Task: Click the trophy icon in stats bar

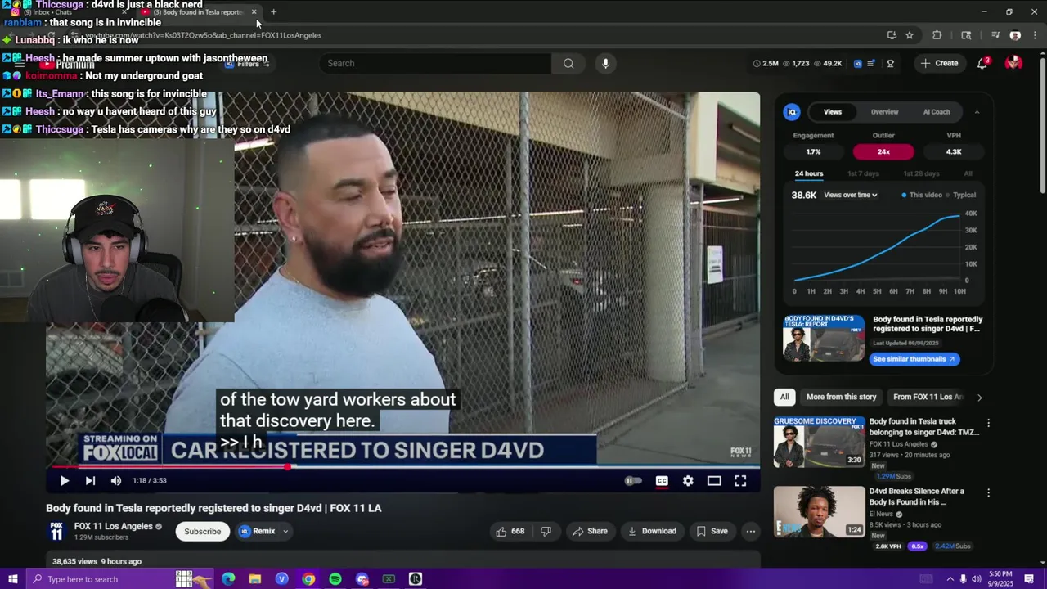Action: [x=890, y=63]
